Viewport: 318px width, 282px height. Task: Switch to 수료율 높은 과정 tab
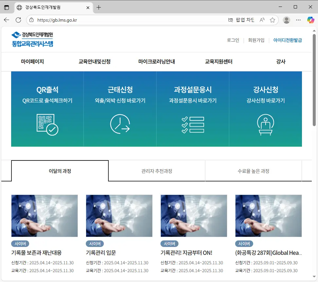253,171
